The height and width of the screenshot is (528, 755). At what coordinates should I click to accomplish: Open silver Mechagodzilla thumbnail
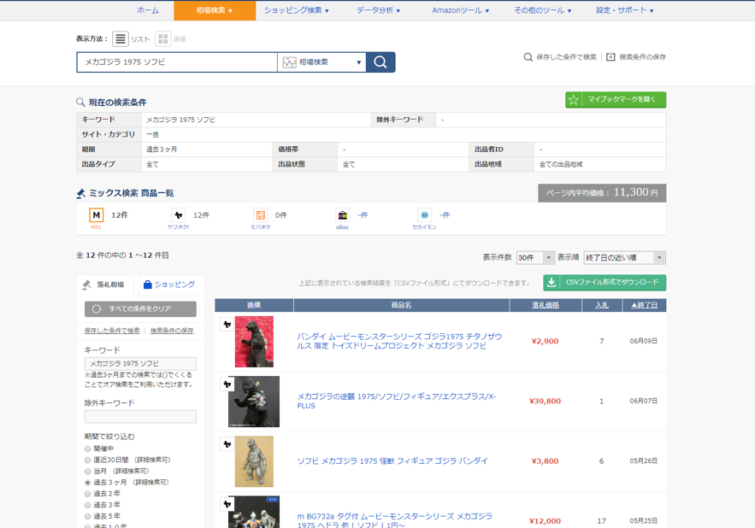coord(254,461)
